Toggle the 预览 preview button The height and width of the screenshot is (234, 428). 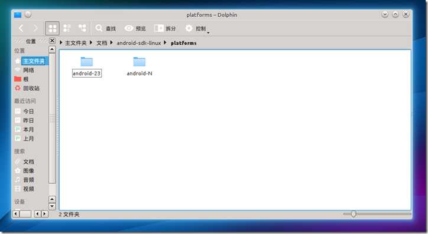coord(135,28)
